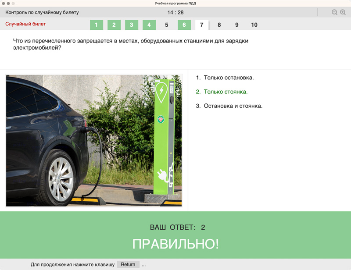351x270 pixels.
Task: Click the zoom out magnifier icon
Action: point(334,12)
